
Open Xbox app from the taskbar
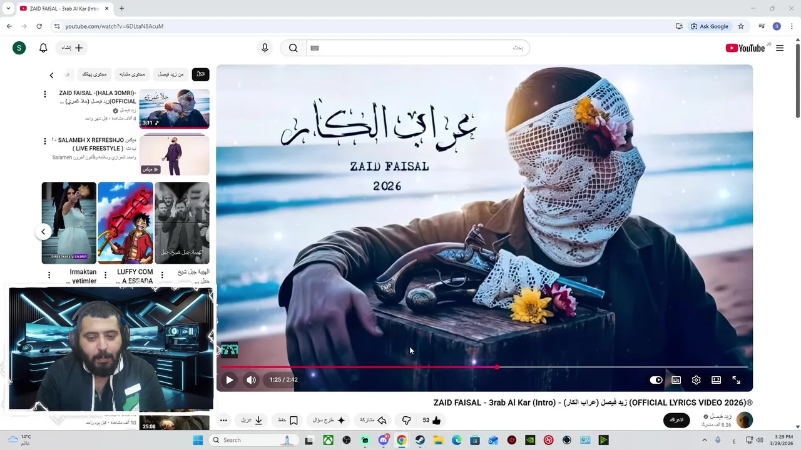(328, 440)
